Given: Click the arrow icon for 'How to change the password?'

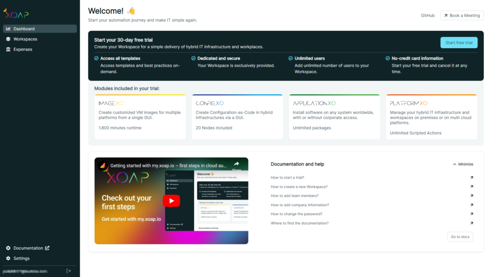Looking at the screenshot, I should coord(471,214).
